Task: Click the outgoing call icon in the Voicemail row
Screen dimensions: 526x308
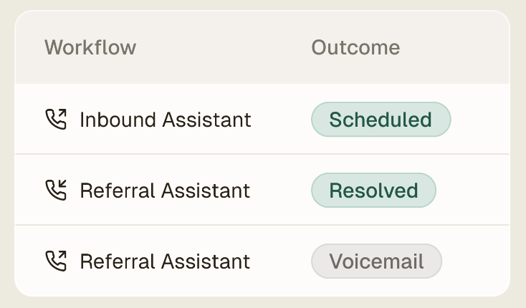Action: tap(56, 261)
